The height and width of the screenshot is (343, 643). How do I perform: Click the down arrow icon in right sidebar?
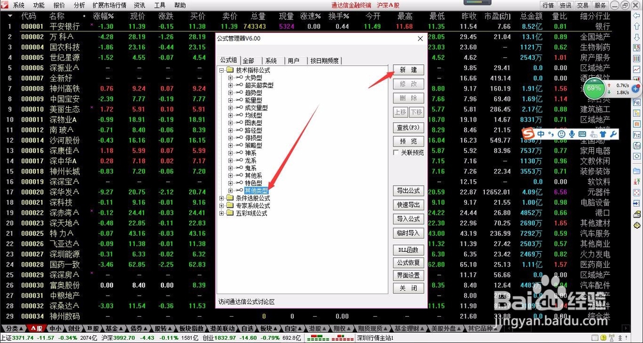(637, 37)
